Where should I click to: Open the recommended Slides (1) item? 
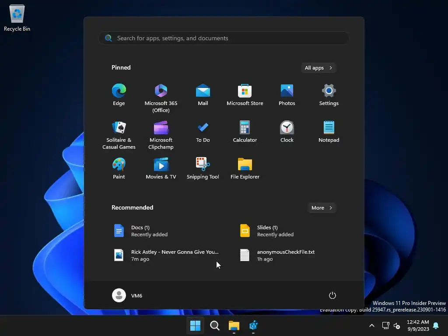288,231
